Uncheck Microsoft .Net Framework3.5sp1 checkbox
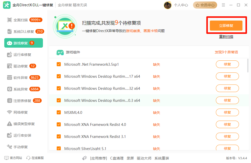 tap(59, 64)
